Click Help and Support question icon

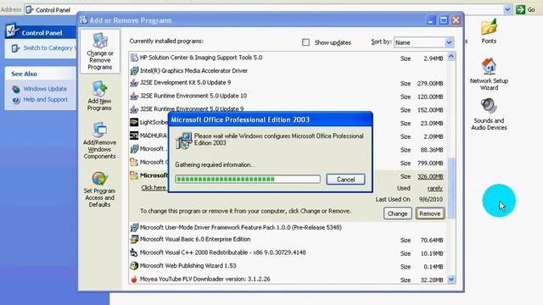(x=16, y=100)
